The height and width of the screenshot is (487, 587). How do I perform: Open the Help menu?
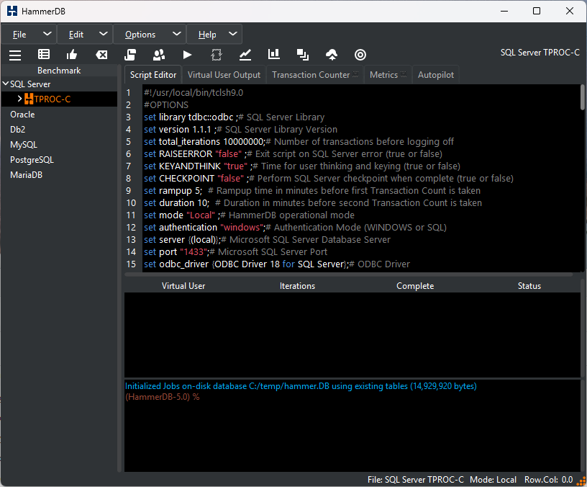[207, 35]
